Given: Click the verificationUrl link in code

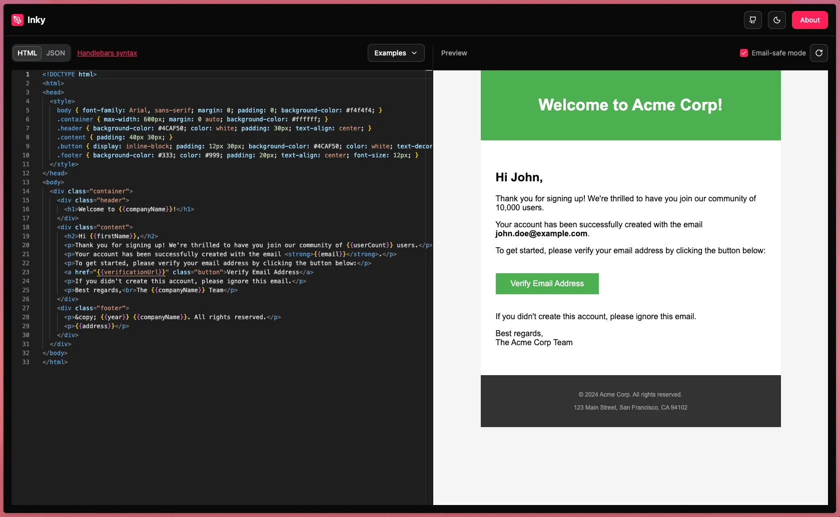Looking at the screenshot, I should click(131, 272).
